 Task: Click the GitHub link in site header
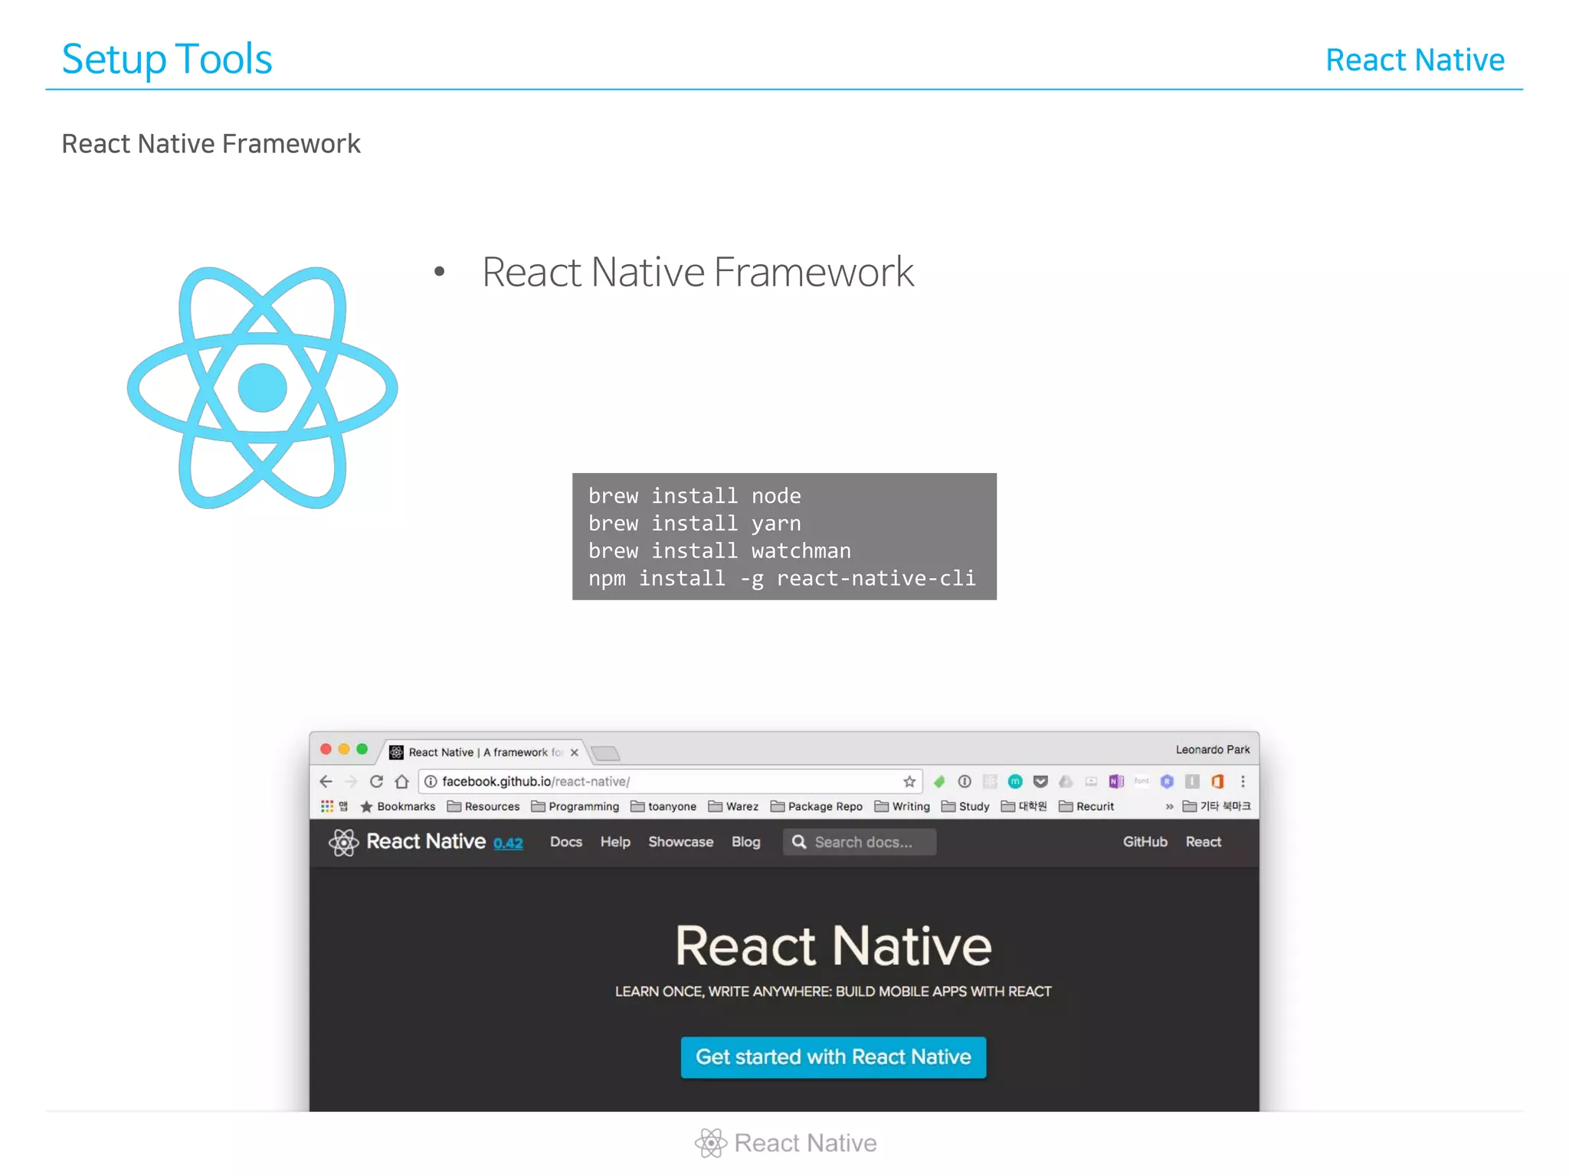click(1145, 842)
